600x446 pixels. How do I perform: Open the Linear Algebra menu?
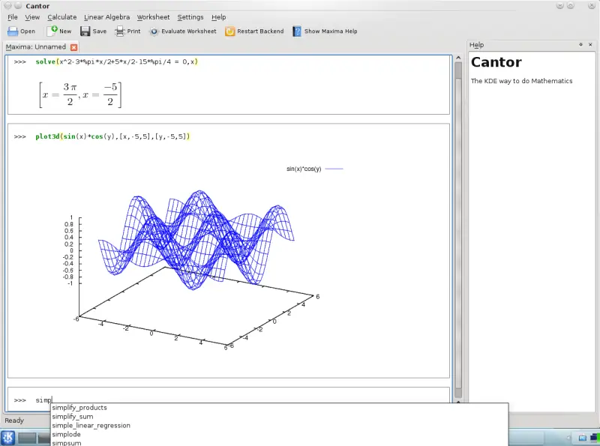(x=106, y=17)
